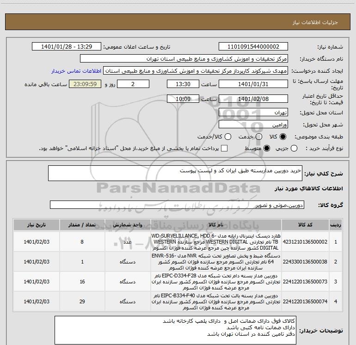Click the price validity date 1401/02/08

coord(253,99)
